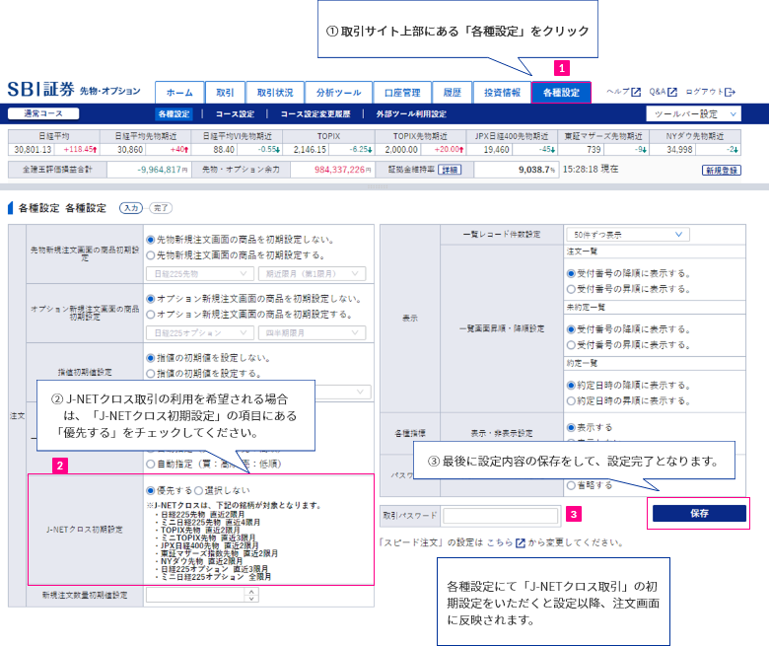Open Q&A external link

664,92
